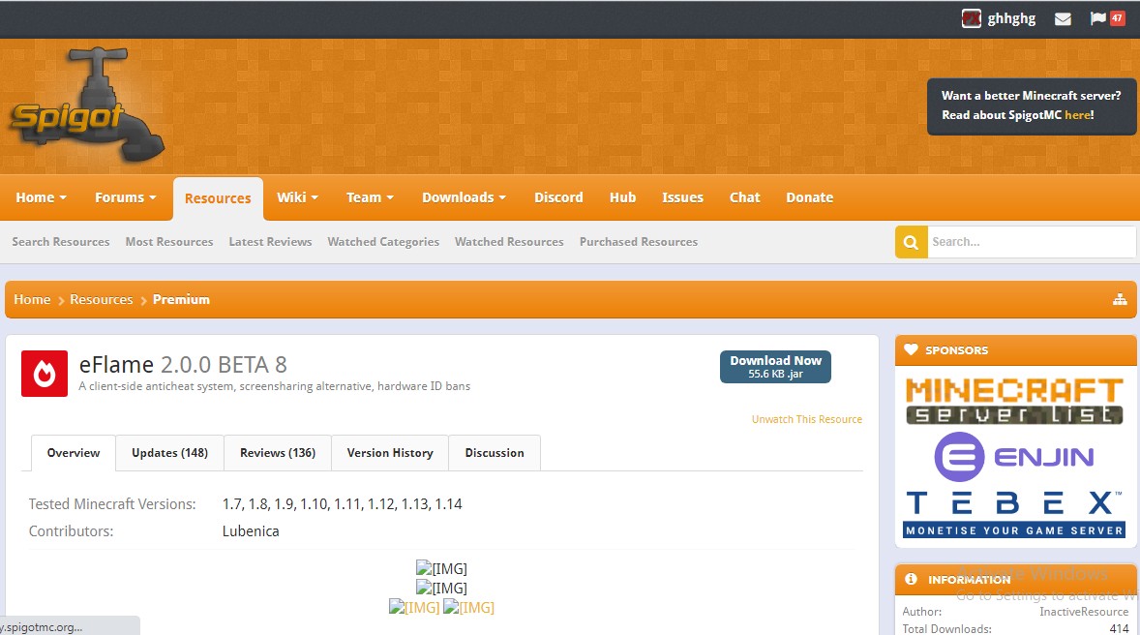Open the sitemap icon in breadcrumb bar

1120,300
